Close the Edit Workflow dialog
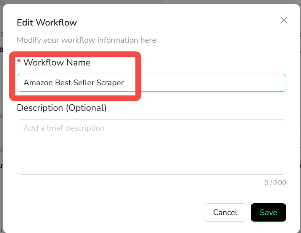301x233 pixels. coord(284,20)
